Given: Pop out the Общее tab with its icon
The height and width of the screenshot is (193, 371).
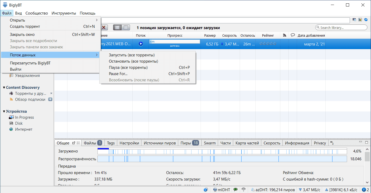Looking at the screenshot, I should [x=73, y=143].
